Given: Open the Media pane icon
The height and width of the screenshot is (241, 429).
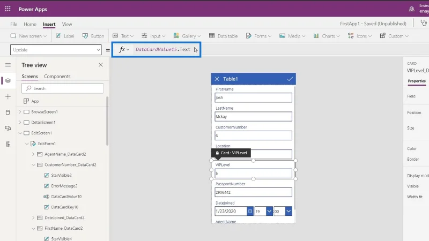Looking at the screenshot, I should tap(8, 128).
